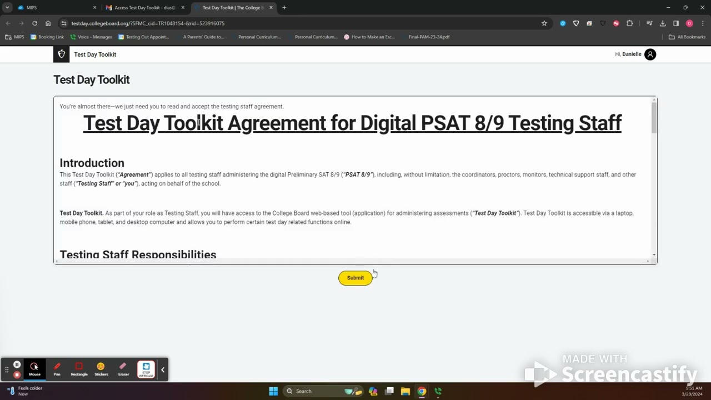Click the Chrome taskbar icon
Image resolution: width=711 pixels, height=400 pixels.
coord(422,391)
